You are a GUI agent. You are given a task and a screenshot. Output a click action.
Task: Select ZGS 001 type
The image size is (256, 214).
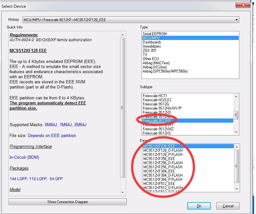(x=190, y=50)
